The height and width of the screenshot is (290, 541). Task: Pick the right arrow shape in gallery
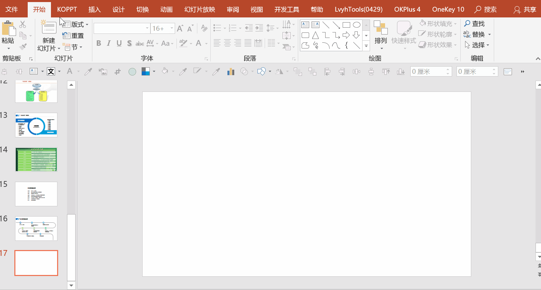pyautogui.click(x=346, y=35)
